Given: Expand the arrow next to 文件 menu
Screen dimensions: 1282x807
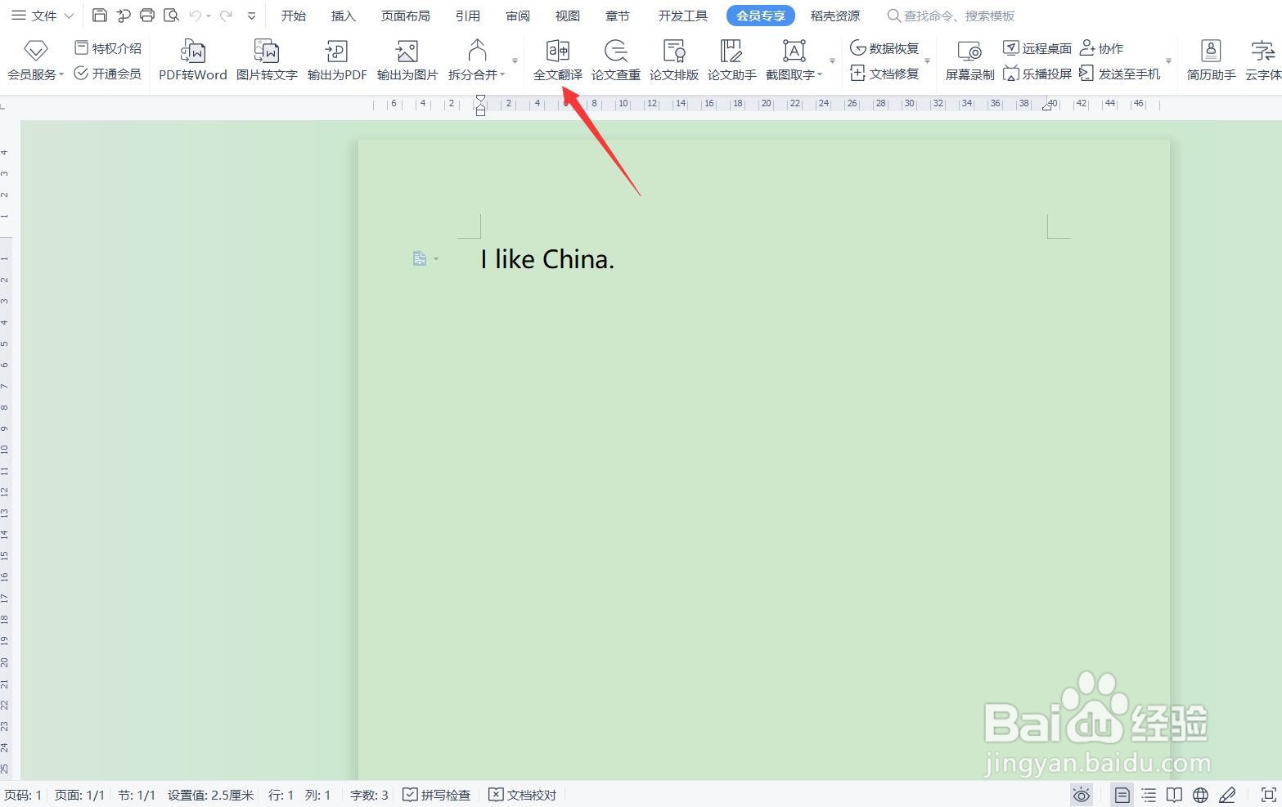Looking at the screenshot, I should point(69,16).
